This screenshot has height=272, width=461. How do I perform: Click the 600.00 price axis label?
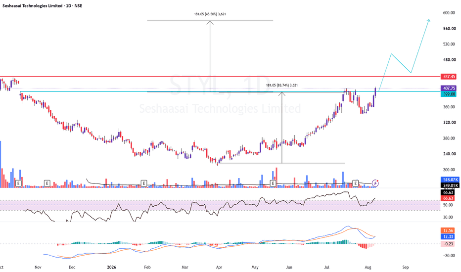[449, 13]
